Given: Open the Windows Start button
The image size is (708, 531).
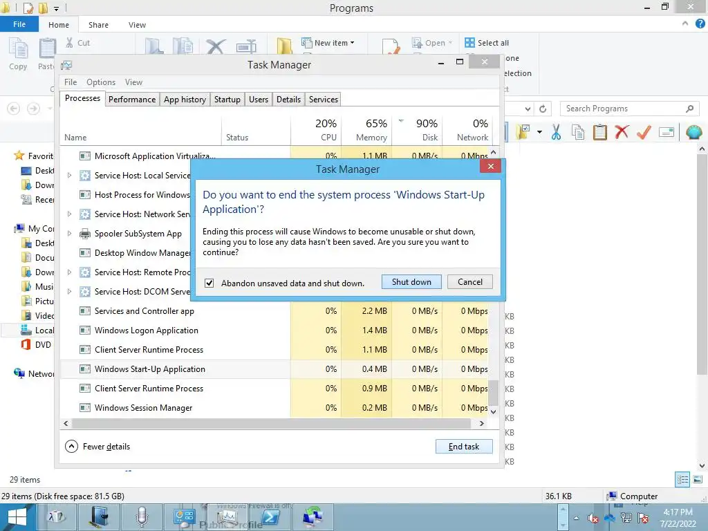Looking at the screenshot, I should pos(17,517).
